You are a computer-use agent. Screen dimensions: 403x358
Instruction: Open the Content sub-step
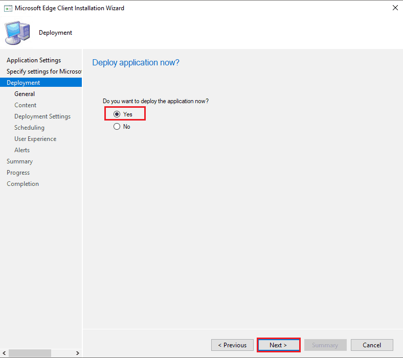pos(25,105)
